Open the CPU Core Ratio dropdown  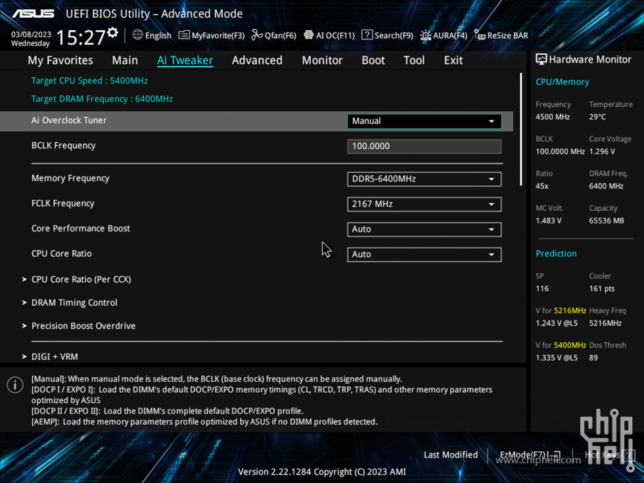pos(425,254)
